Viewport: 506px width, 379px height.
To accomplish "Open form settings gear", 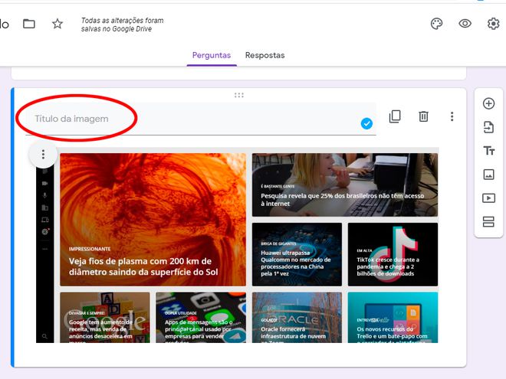I will [x=494, y=24].
